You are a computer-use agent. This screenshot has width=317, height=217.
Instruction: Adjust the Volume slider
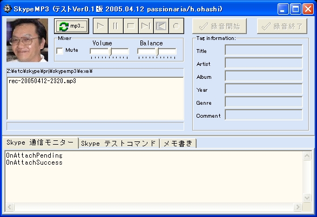[109, 52]
